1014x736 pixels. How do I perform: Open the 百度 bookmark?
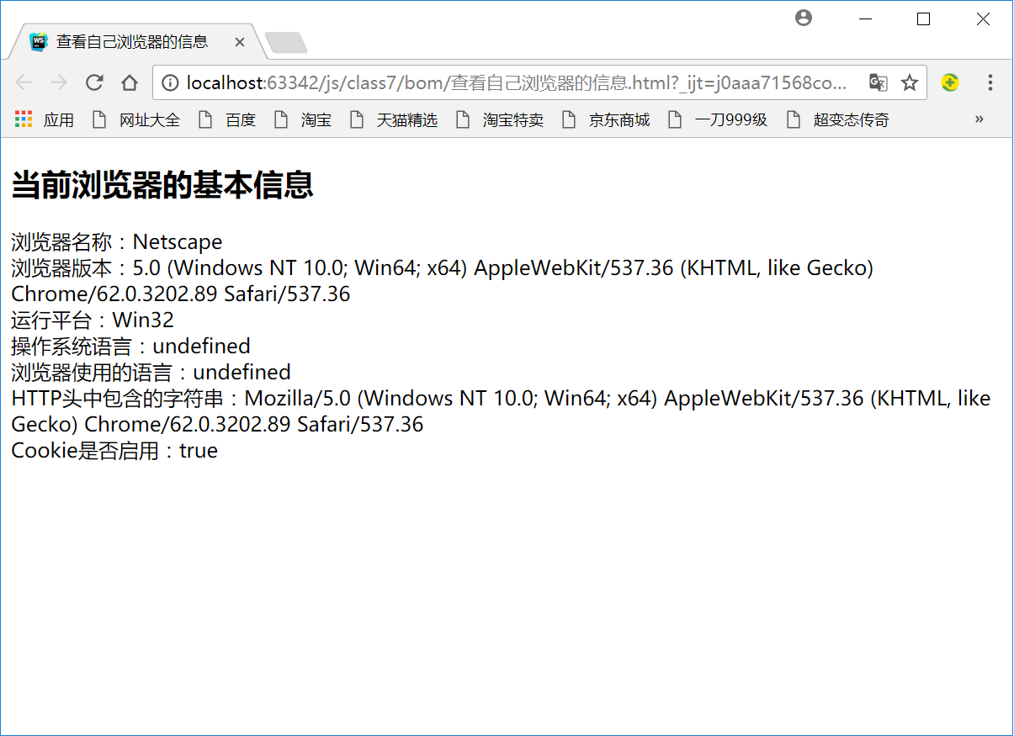[x=227, y=119]
